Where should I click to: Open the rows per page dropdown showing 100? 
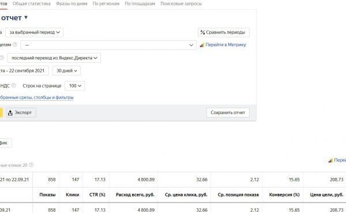click(x=74, y=86)
